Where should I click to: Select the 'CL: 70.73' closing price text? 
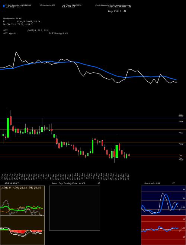tap(69, 6)
